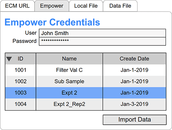Select the highlighted Expt 2 row
172x130 pixels.
tap(86, 93)
